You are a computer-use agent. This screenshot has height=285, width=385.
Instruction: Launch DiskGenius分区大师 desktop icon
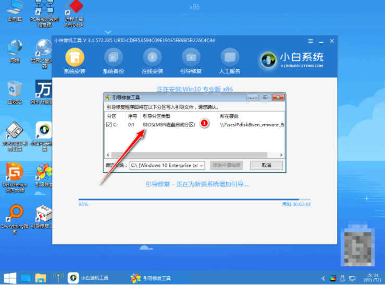click(15, 178)
